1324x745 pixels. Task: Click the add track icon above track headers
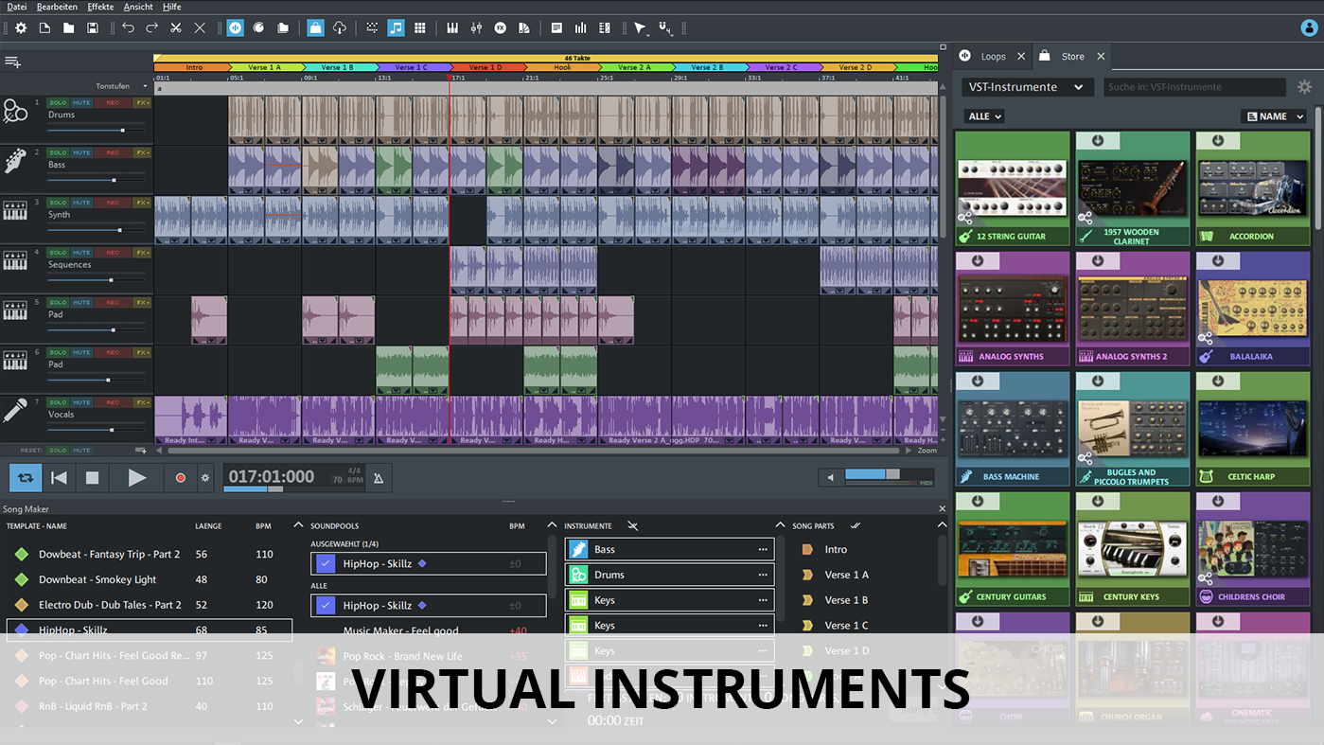[12, 62]
